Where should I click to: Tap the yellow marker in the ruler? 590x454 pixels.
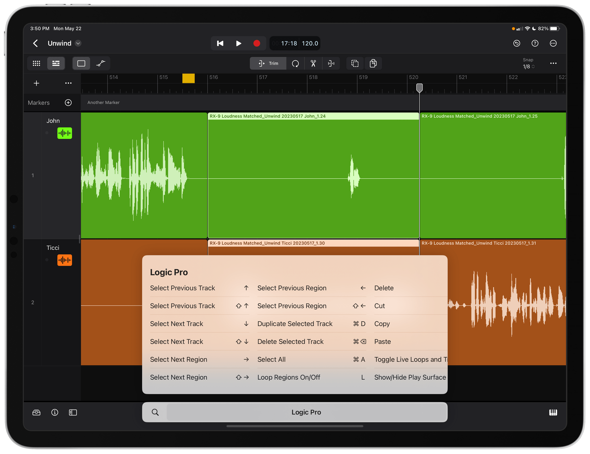[188, 78]
